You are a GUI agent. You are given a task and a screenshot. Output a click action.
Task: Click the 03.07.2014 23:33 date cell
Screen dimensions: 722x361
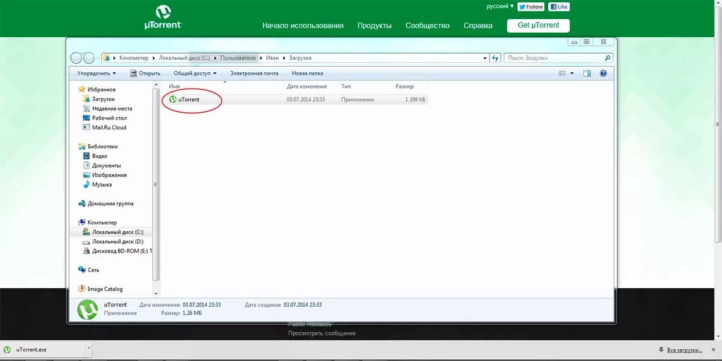click(306, 100)
